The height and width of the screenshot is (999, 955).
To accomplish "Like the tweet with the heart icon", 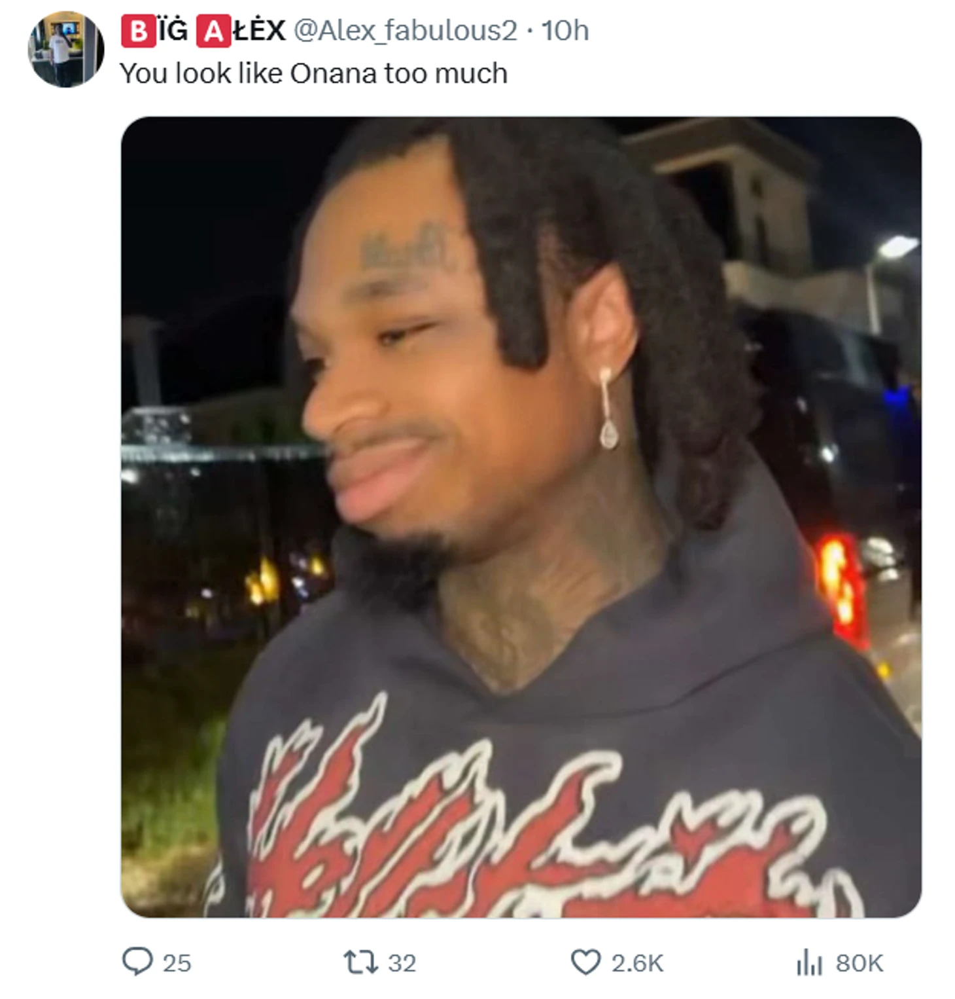I will point(585,962).
